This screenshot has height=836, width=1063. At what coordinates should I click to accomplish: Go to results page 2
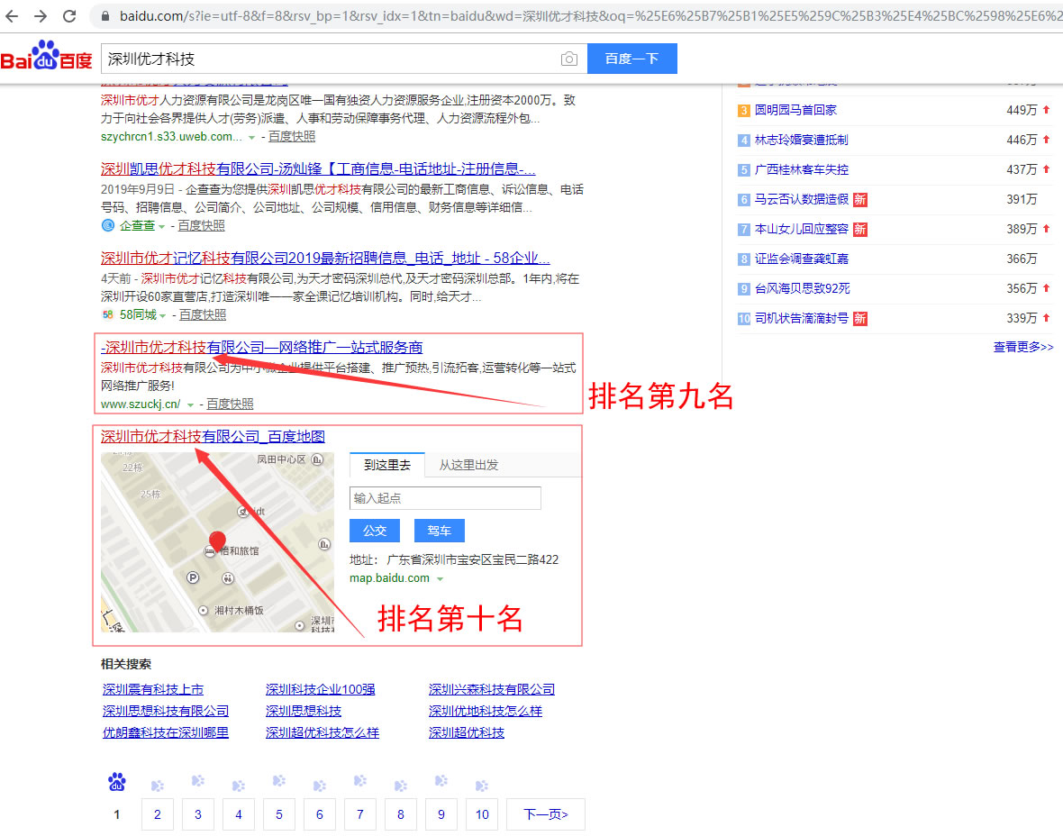[x=157, y=814]
